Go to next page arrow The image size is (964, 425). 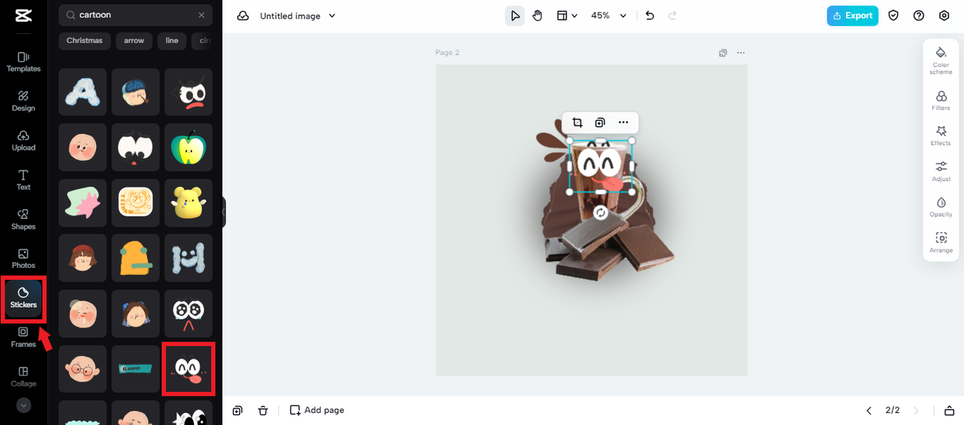[917, 410]
